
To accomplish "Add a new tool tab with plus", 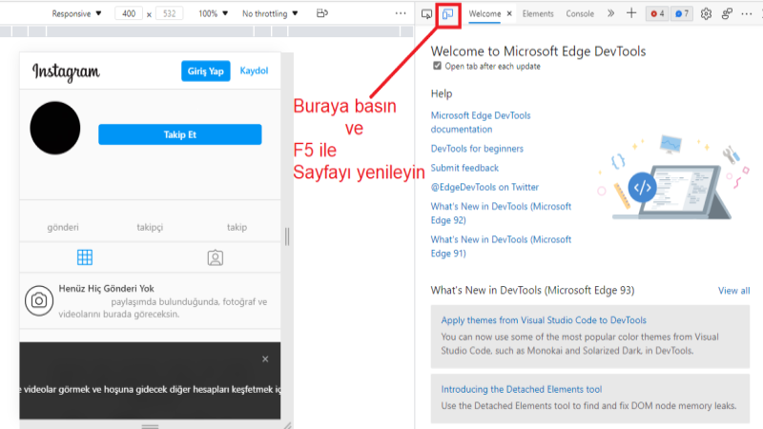I will pos(631,13).
